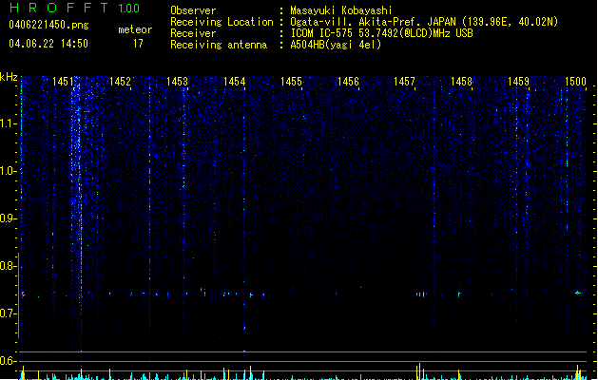This screenshot has height=380, width=598.
Task: Click the observer name Masayuki Kobayashi
Action: pos(341,10)
